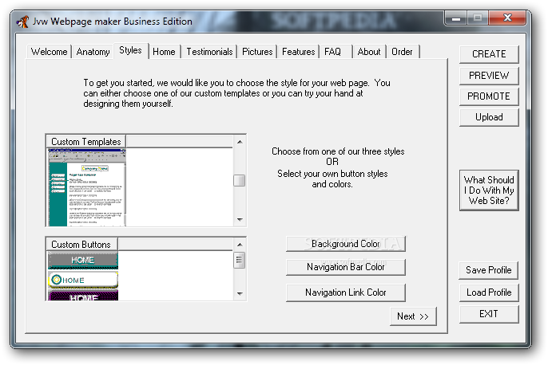548x365 pixels.
Task: Select the FAQ tab
Action: click(336, 52)
